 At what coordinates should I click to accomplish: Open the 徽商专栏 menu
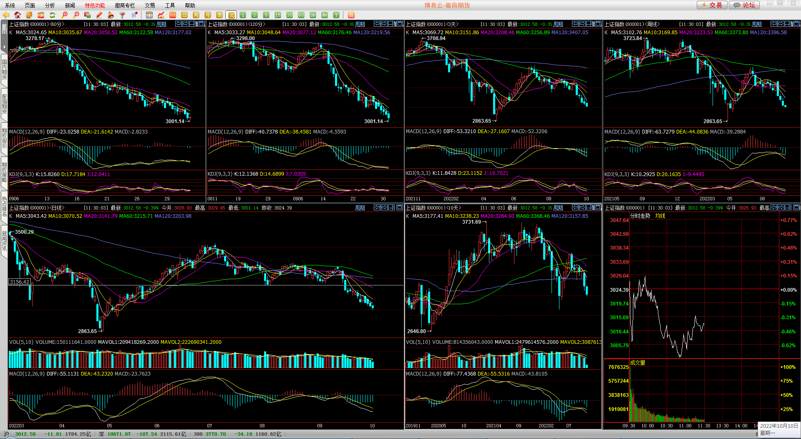[125, 5]
